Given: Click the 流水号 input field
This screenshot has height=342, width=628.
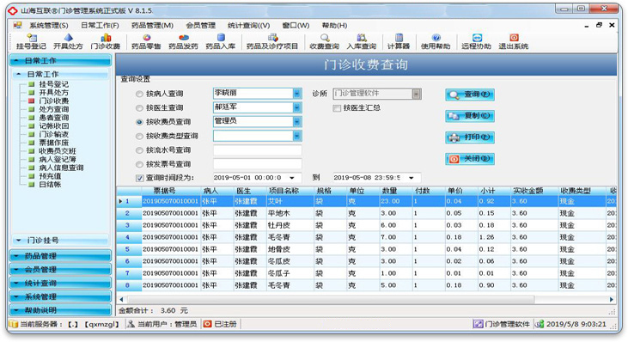Looking at the screenshot, I should pyautogui.click(x=257, y=150).
